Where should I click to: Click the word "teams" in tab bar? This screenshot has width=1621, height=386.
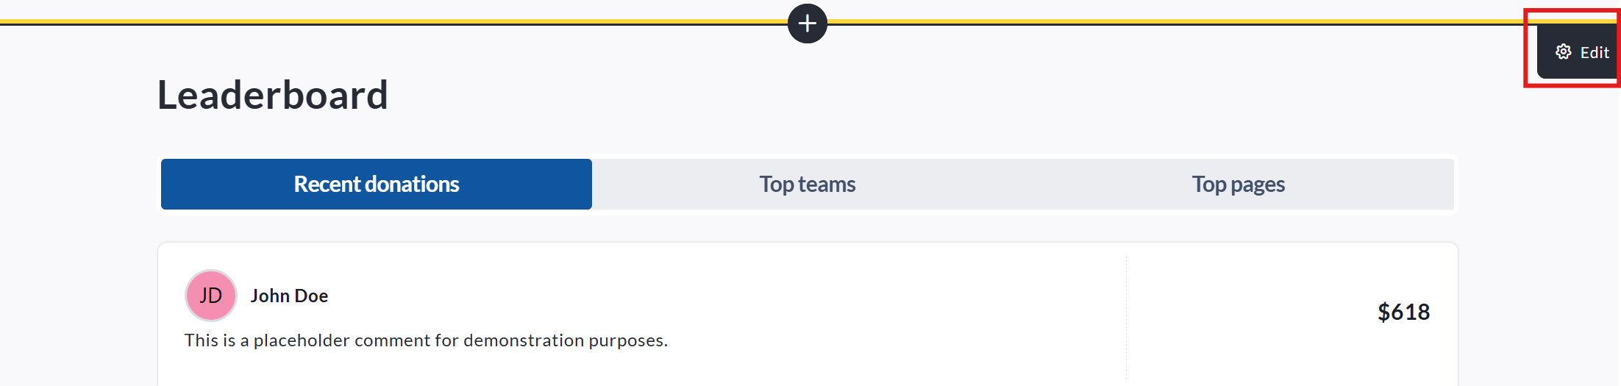[827, 184]
